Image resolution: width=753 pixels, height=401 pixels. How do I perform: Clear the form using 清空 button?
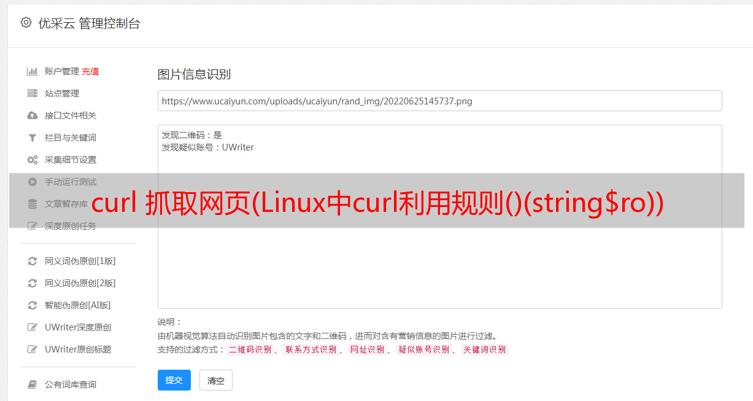tap(216, 380)
